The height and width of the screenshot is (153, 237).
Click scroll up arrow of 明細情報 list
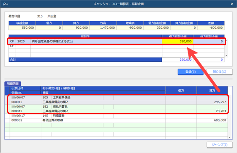click(230, 97)
